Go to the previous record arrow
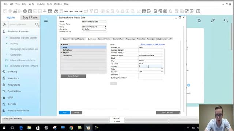Viewport: 234px width, 131px height. (x=71, y=11)
